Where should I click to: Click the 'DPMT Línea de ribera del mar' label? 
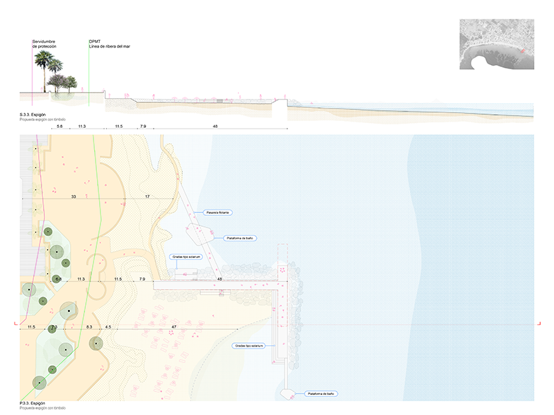[x=109, y=44]
